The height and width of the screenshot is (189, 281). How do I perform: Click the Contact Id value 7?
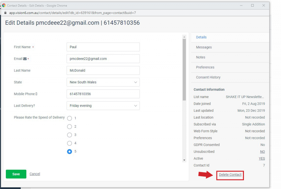click(264, 165)
